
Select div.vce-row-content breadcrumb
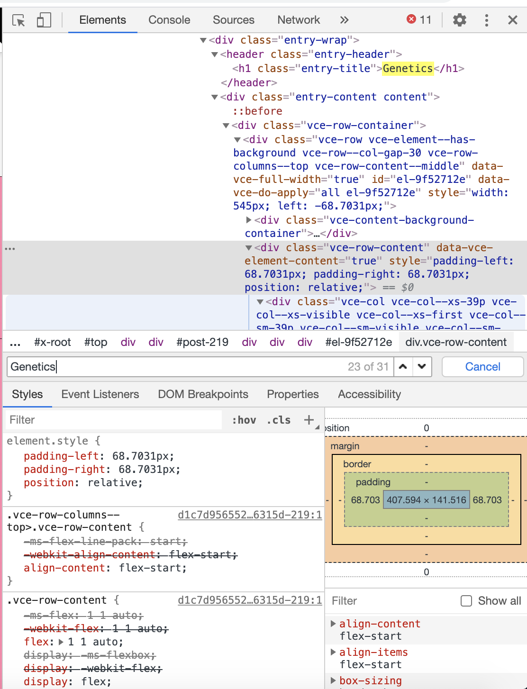456,342
